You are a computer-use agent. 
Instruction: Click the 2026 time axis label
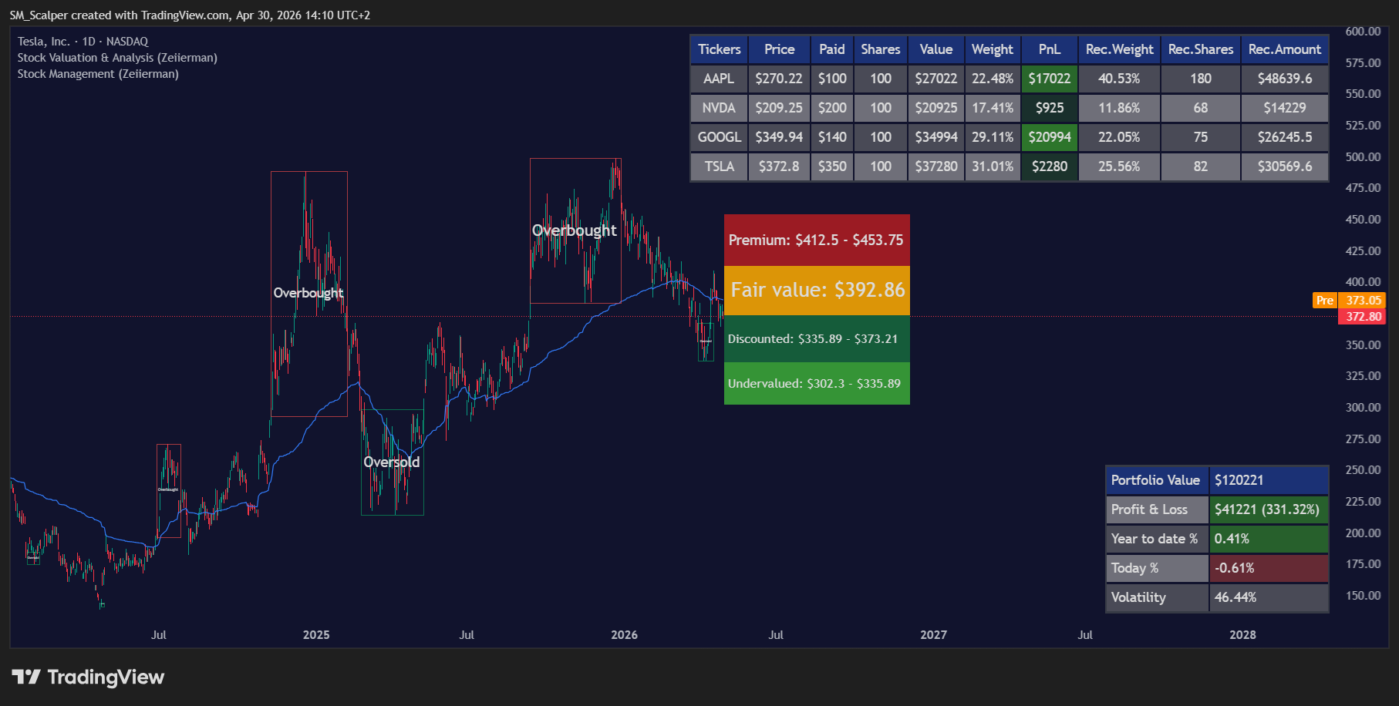pyautogui.click(x=625, y=635)
